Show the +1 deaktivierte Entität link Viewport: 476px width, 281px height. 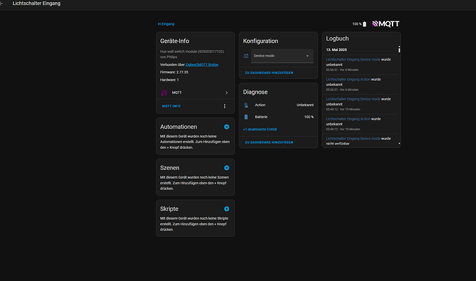point(260,129)
